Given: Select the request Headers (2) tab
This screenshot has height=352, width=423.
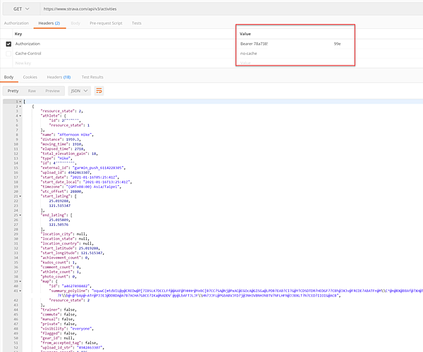Looking at the screenshot, I should [49, 23].
